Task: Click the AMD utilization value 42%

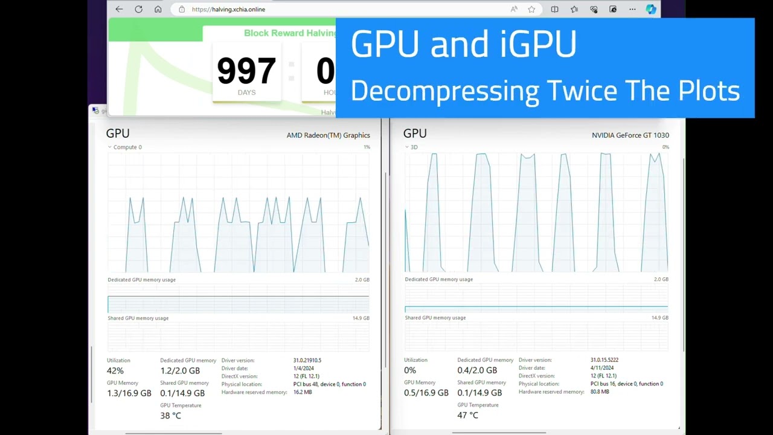Action: (x=115, y=370)
